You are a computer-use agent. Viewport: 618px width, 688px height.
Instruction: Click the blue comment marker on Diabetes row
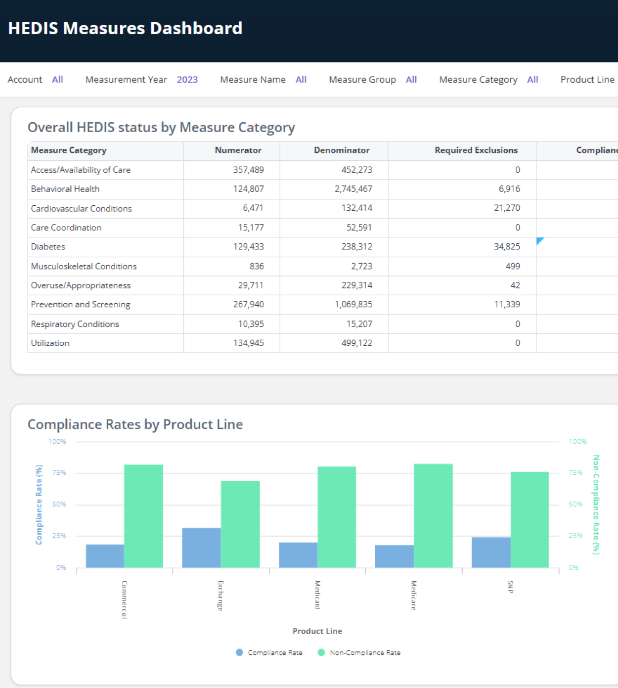click(540, 241)
